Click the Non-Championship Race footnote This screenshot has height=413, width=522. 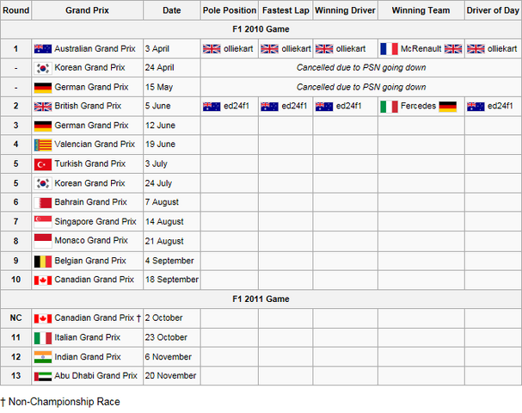[x=60, y=402]
